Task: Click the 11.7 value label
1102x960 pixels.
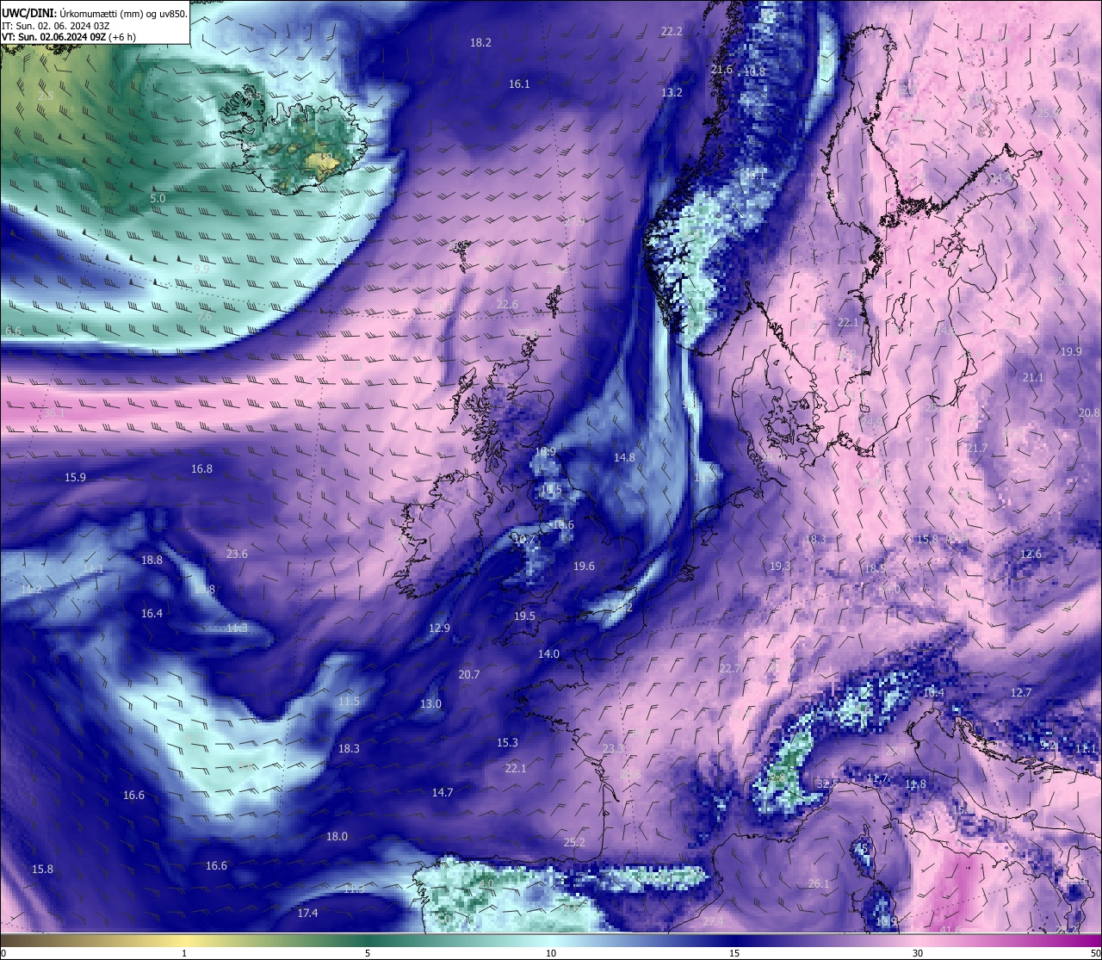Action: [x=877, y=777]
